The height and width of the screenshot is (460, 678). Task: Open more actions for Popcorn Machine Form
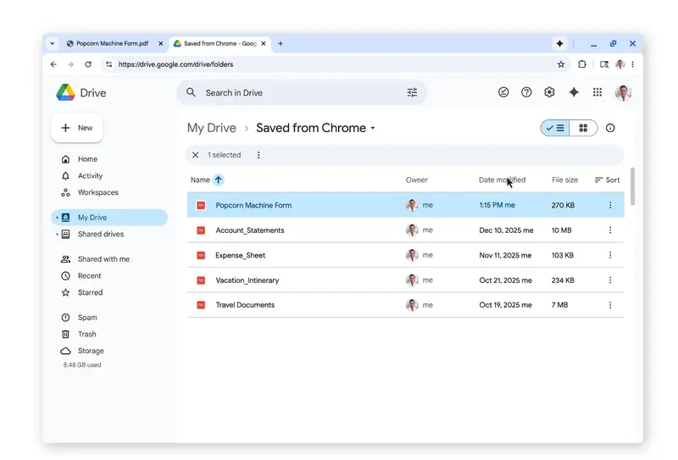point(610,205)
